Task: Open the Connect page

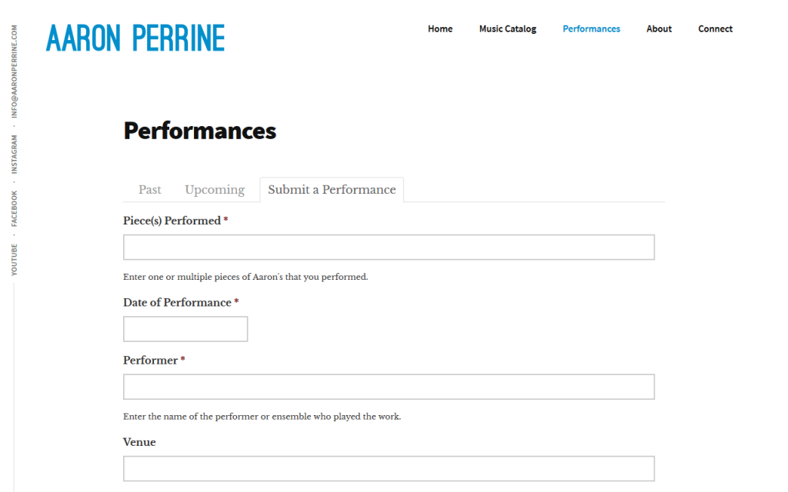Action: point(715,29)
